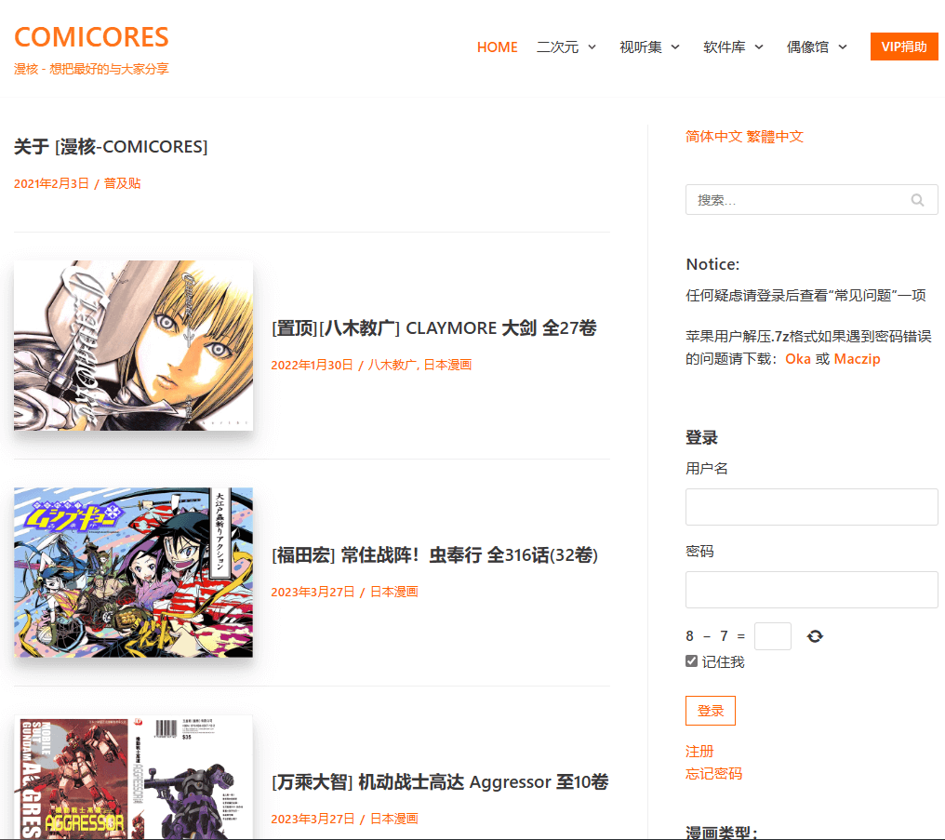Focus the 密码 input field
Viewport: 945px width, 840px height.
[x=812, y=590]
